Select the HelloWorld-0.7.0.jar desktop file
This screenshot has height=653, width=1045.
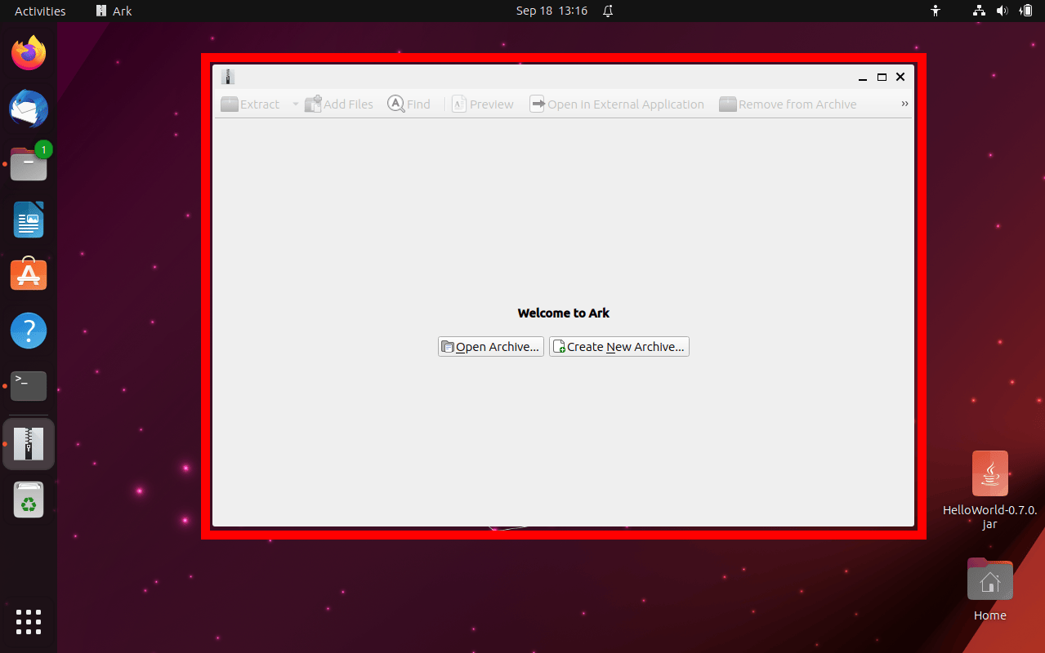tap(990, 490)
